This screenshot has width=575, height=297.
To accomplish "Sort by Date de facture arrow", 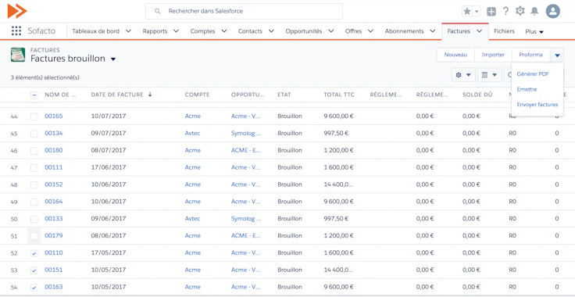I will (150, 95).
